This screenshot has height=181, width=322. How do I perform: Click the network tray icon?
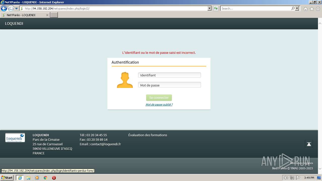292,178
